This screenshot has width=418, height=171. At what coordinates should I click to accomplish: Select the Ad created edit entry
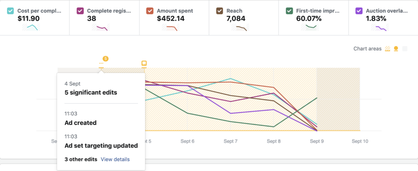click(80, 122)
